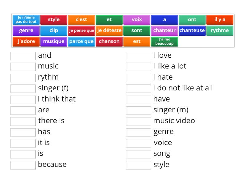Choose the 'sont' word tile
Viewport: 246px width, 185px height.
137,31
